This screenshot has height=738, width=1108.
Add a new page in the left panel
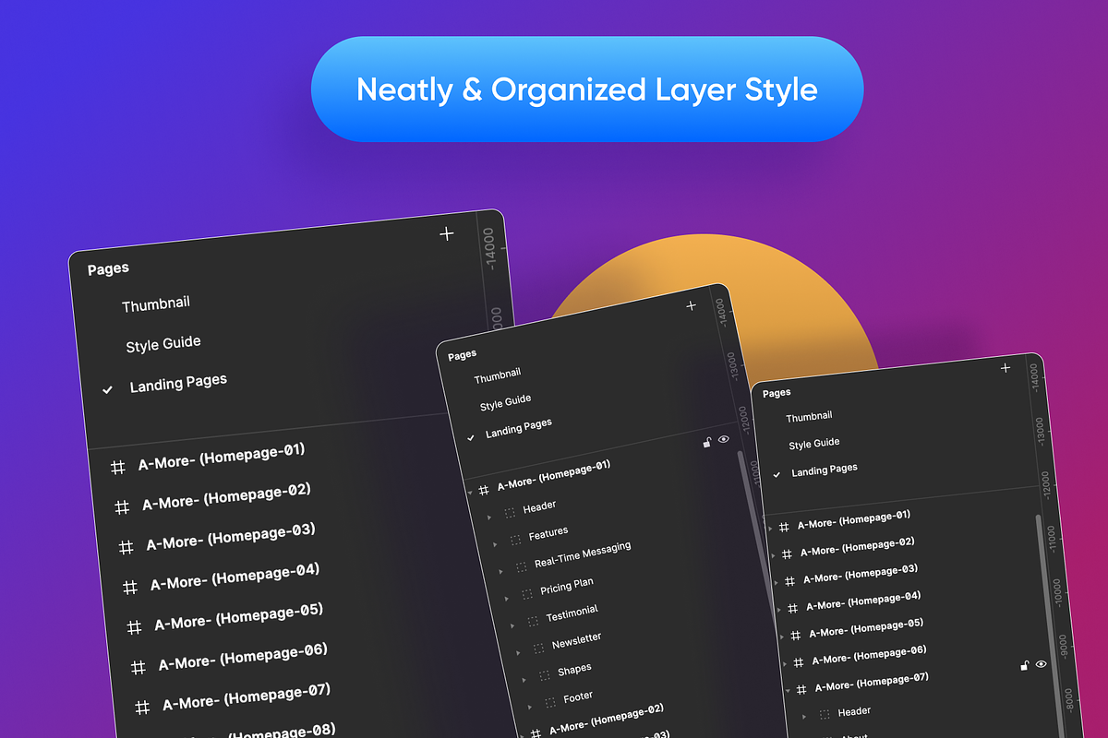point(447,233)
